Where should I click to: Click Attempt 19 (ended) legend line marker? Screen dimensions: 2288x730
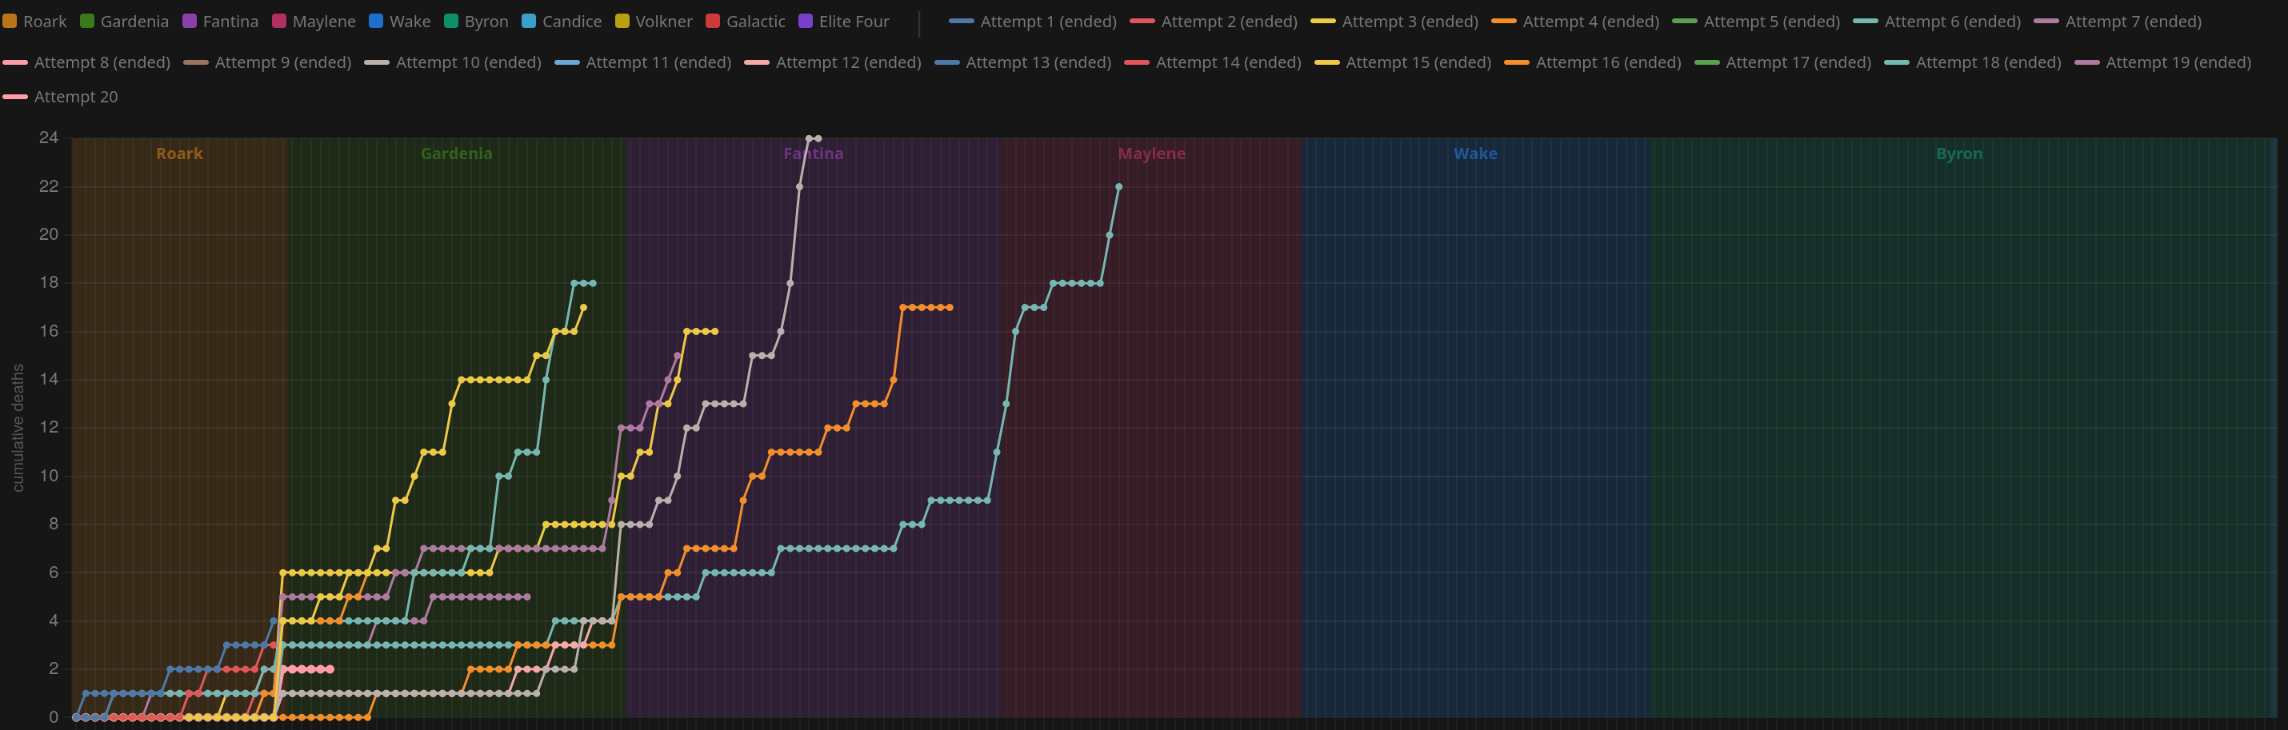click(x=2086, y=62)
